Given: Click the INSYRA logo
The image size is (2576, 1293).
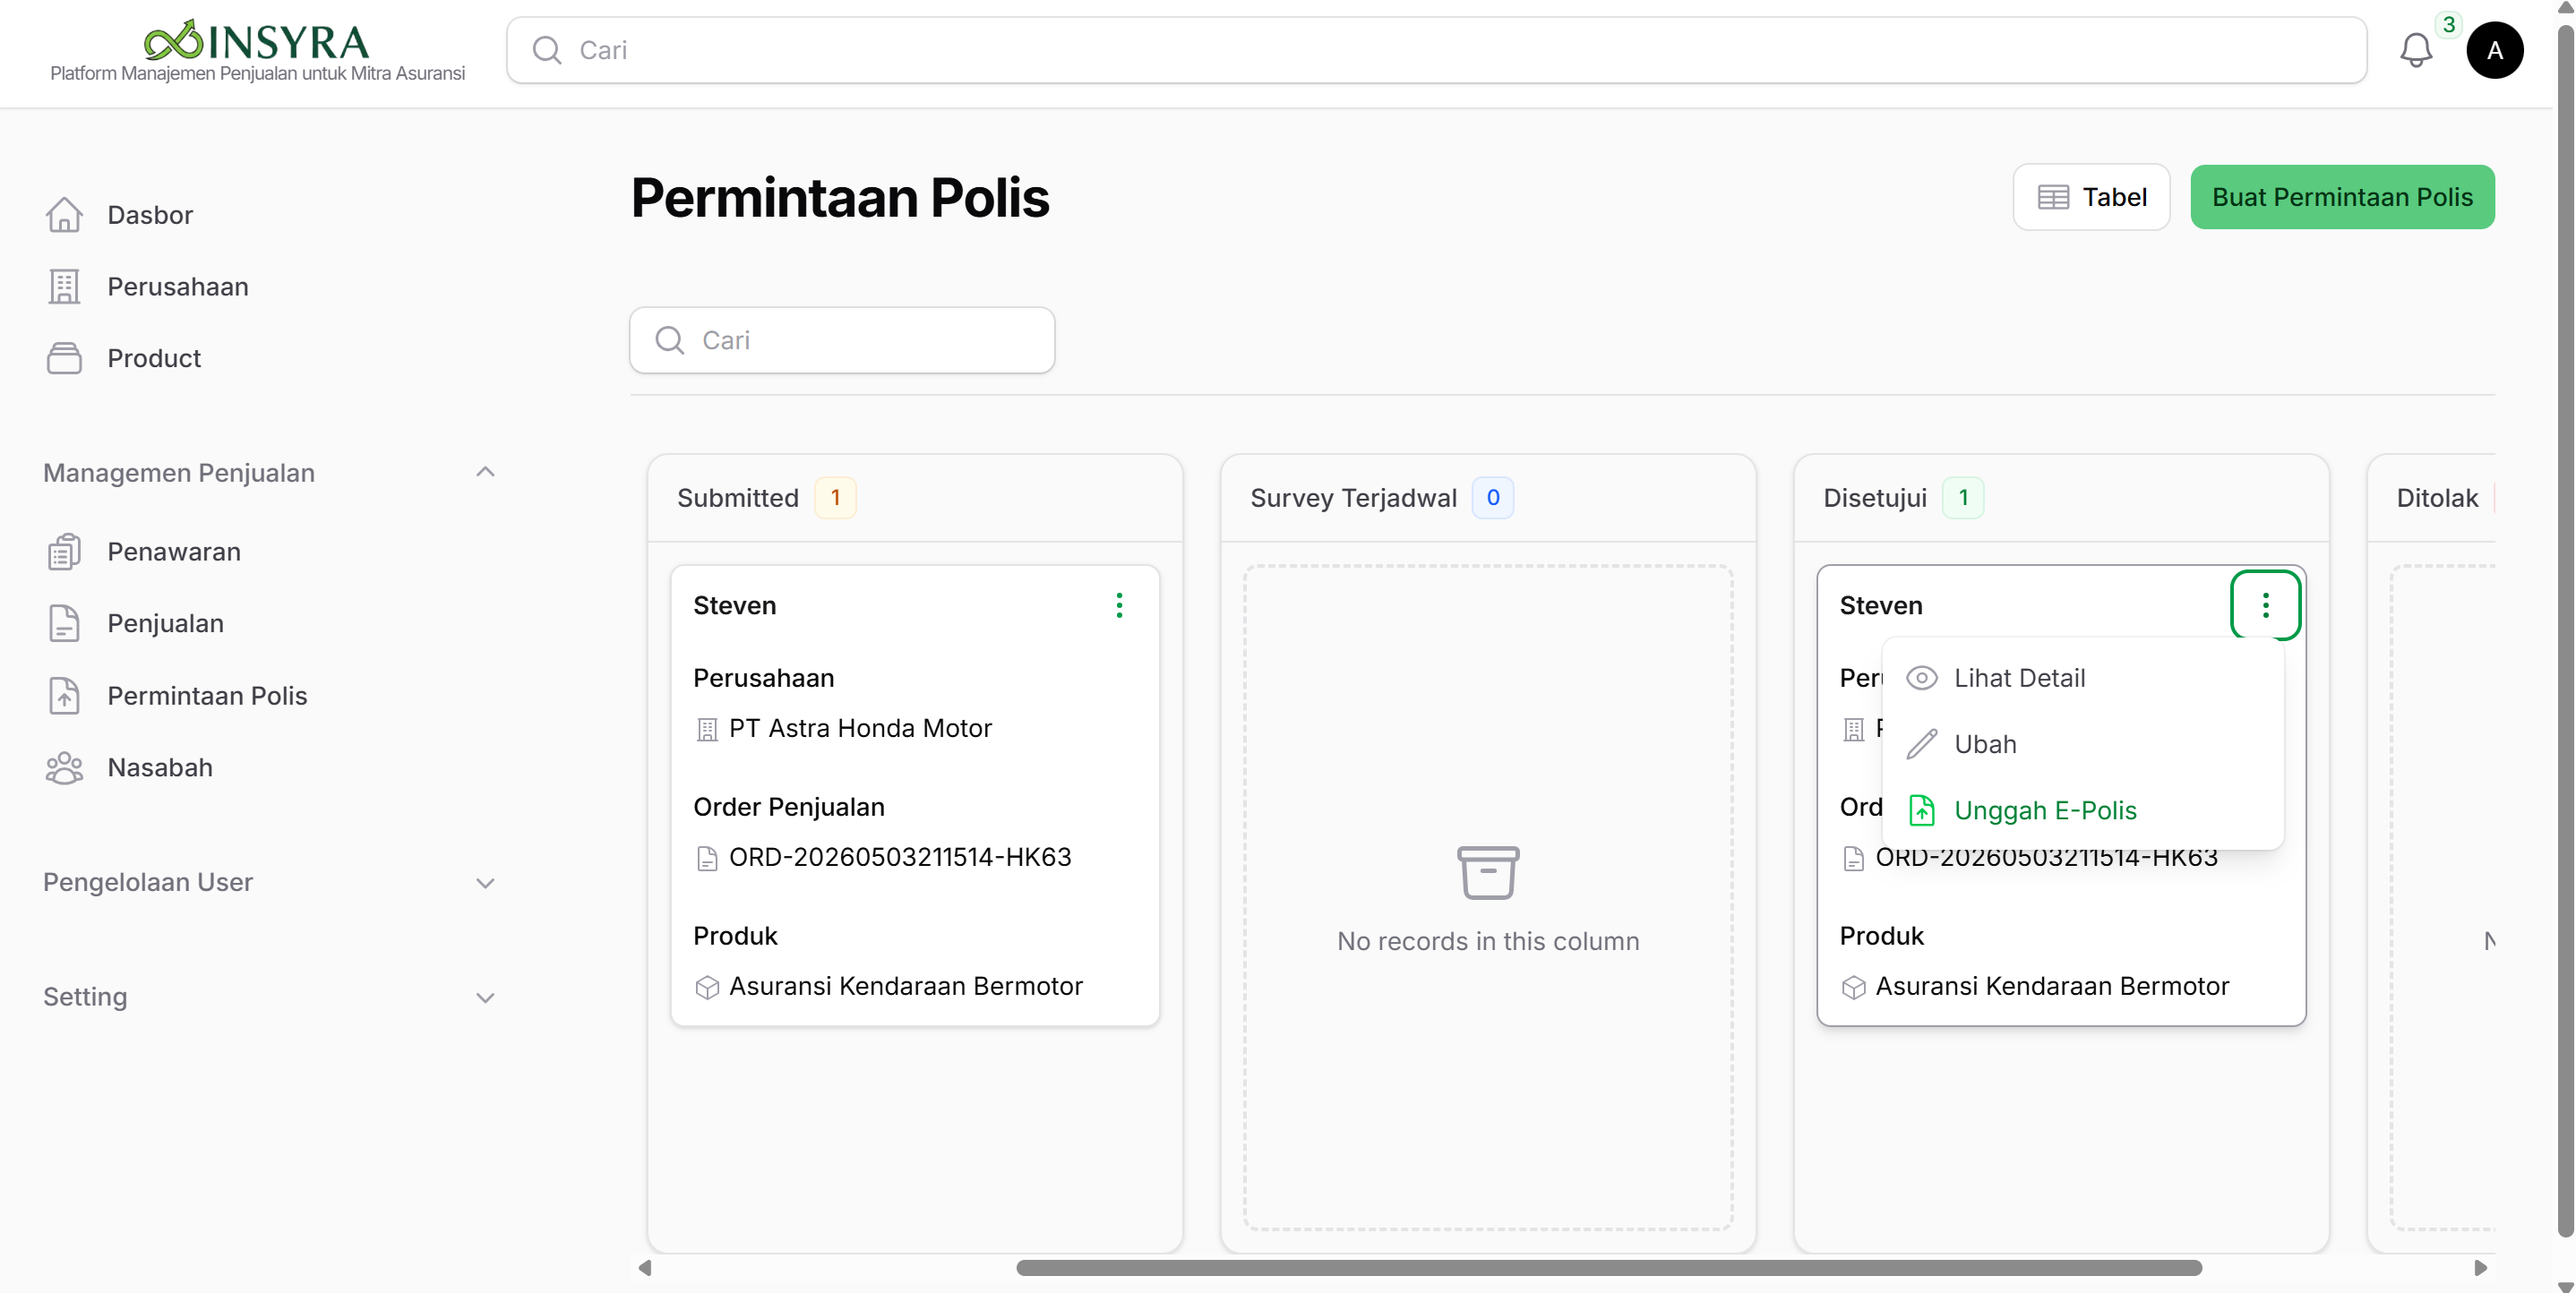Looking at the screenshot, I should (257, 42).
